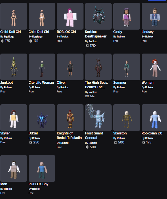This screenshot has width=167, height=199.
Task: Select the Skeleton bundle thumbnail
Action: coord(127,118)
